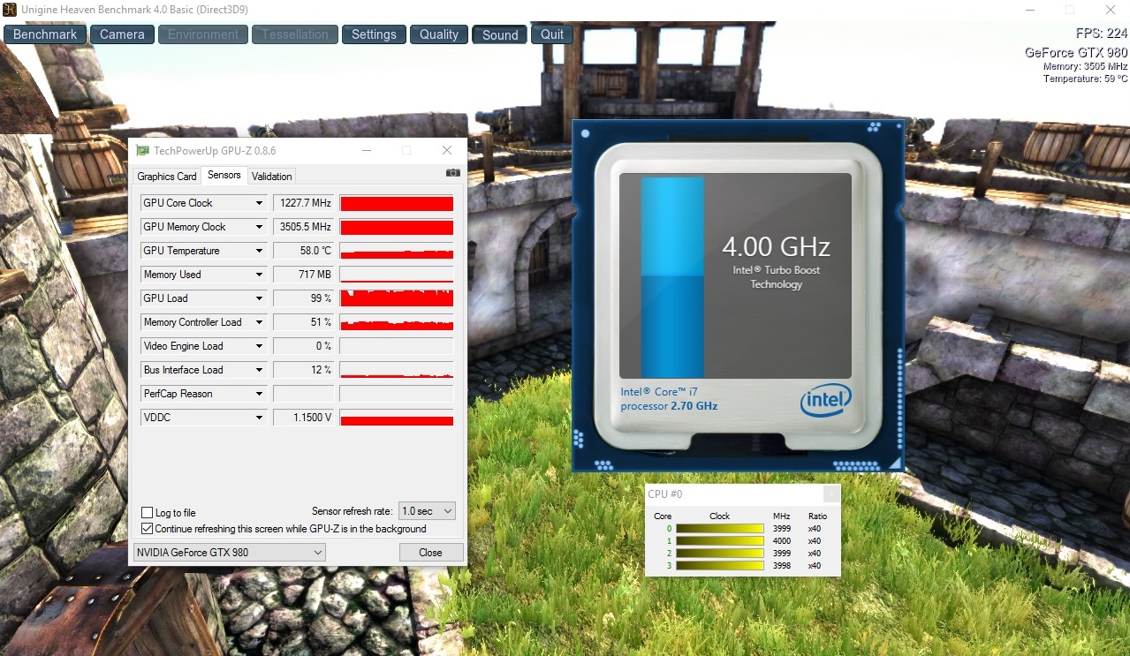Viewport: 1130px width, 656px height.
Task: Click the GPU Temperature history graph
Action: (397, 251)
